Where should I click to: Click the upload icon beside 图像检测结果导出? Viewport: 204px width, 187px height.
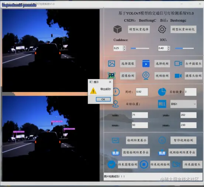(x=115, y=152)
